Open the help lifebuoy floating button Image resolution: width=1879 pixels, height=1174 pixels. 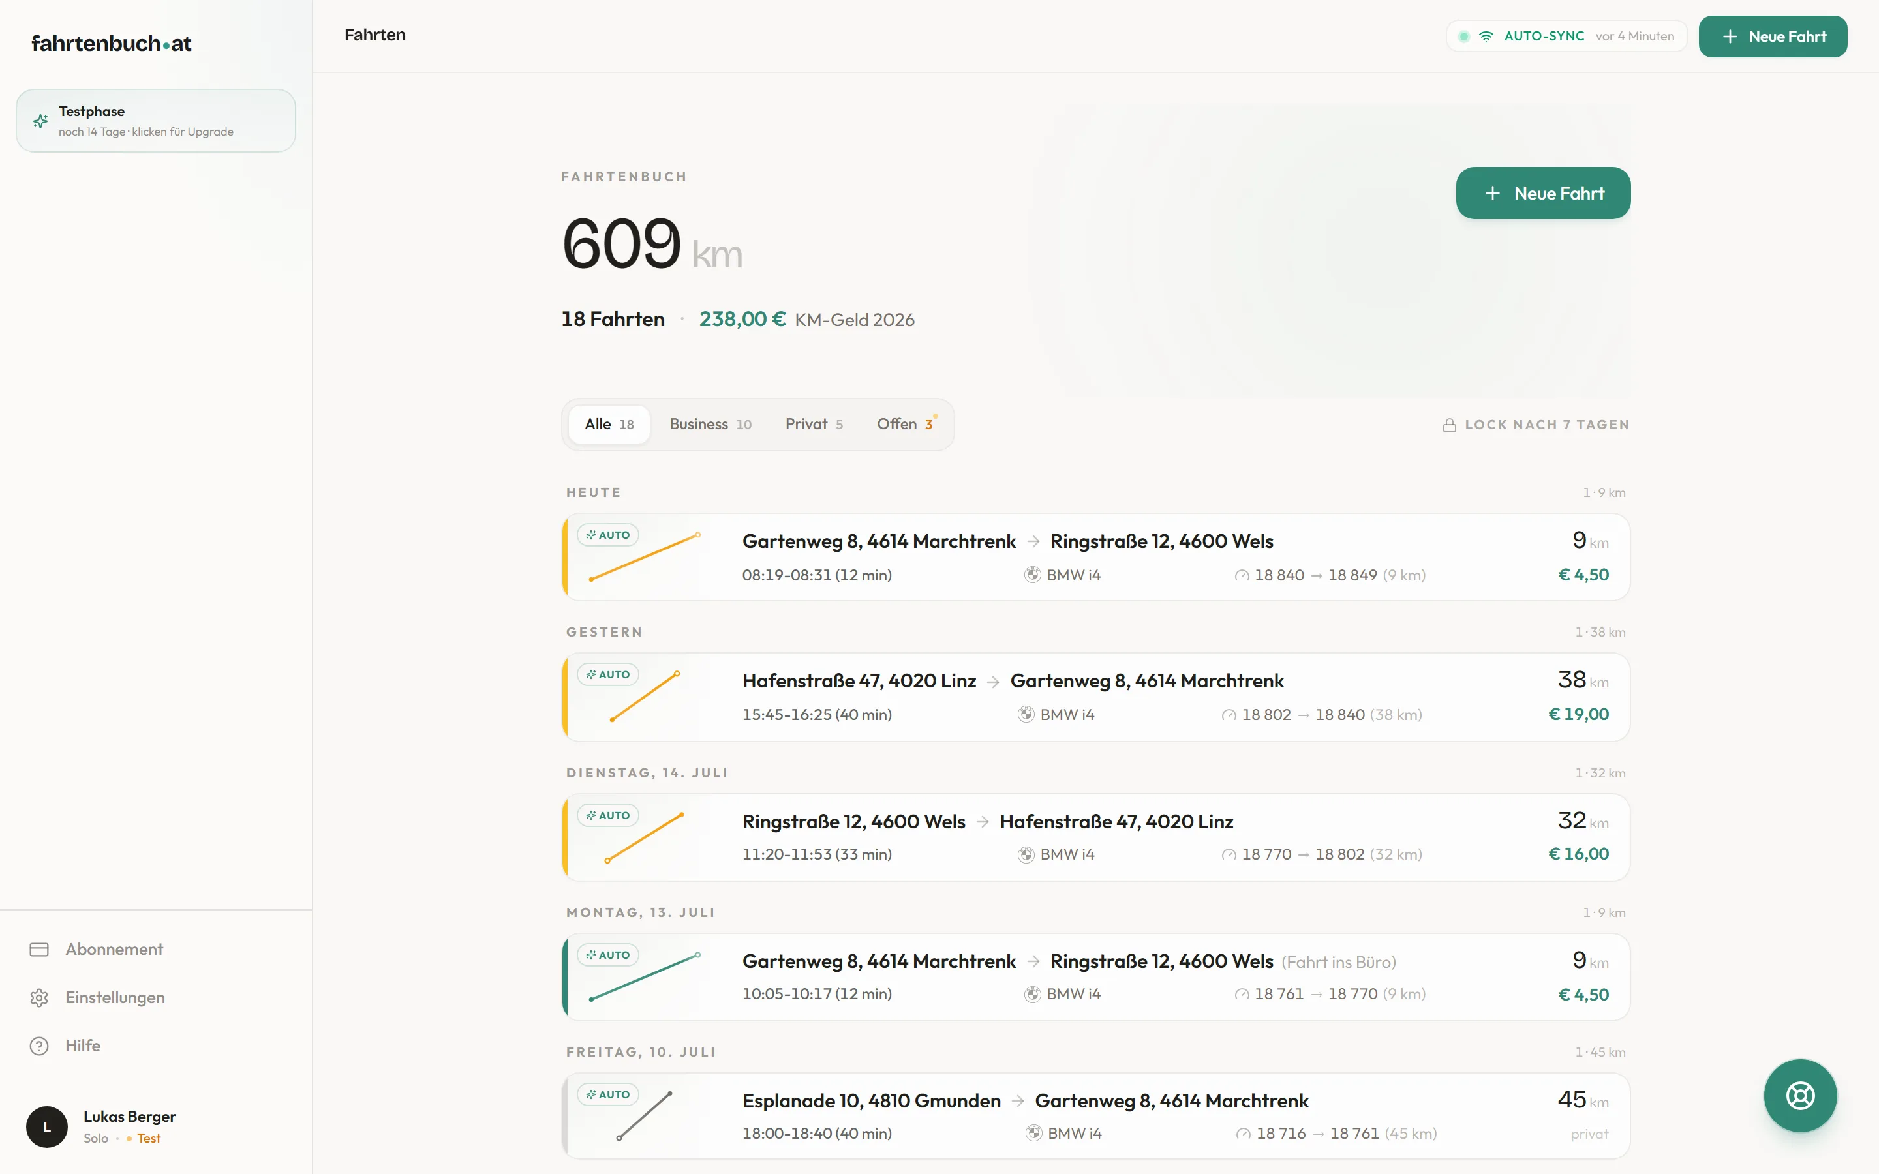pyautogui.click(x=1799, y=1095)
